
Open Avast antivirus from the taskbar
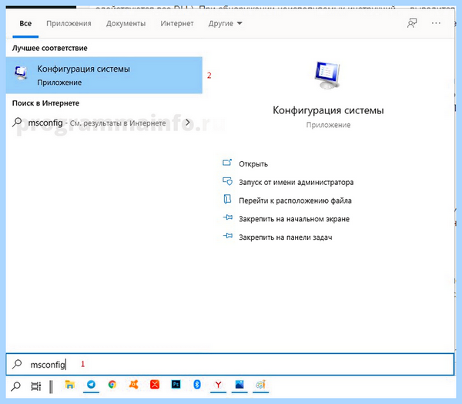pyautogui.click(x=133, y=385)
